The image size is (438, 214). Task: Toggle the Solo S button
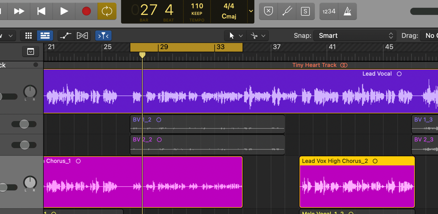tap(305, 11)
